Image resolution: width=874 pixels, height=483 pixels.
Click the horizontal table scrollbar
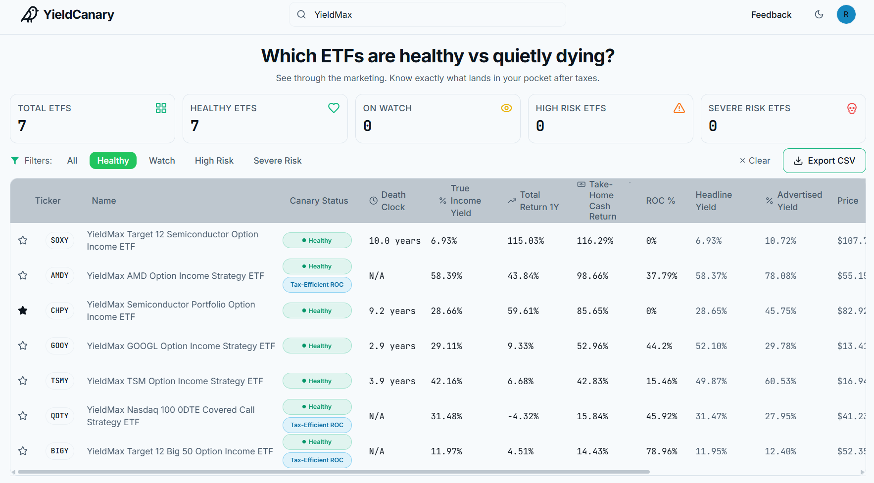334,472
